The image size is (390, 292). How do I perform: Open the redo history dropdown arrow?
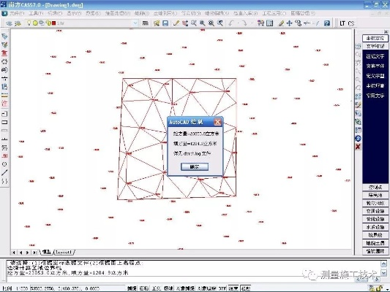(x=252, y=23)
